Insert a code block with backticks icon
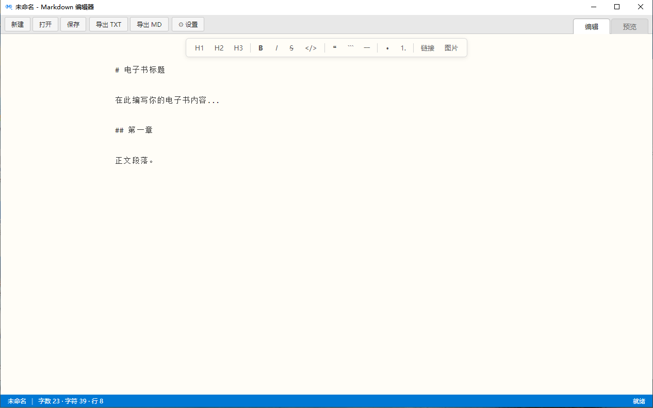This screenshot has width=653, height=408. (351, 48)
